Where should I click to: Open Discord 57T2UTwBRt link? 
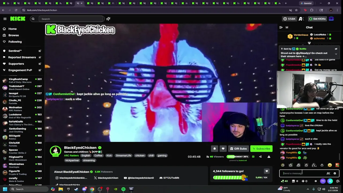169,178
